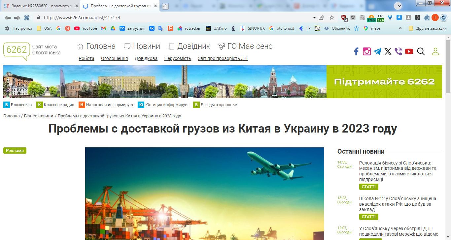Open the Бложенька section link
This screenshot has height=240, width=451.
(x=17, y=105)
